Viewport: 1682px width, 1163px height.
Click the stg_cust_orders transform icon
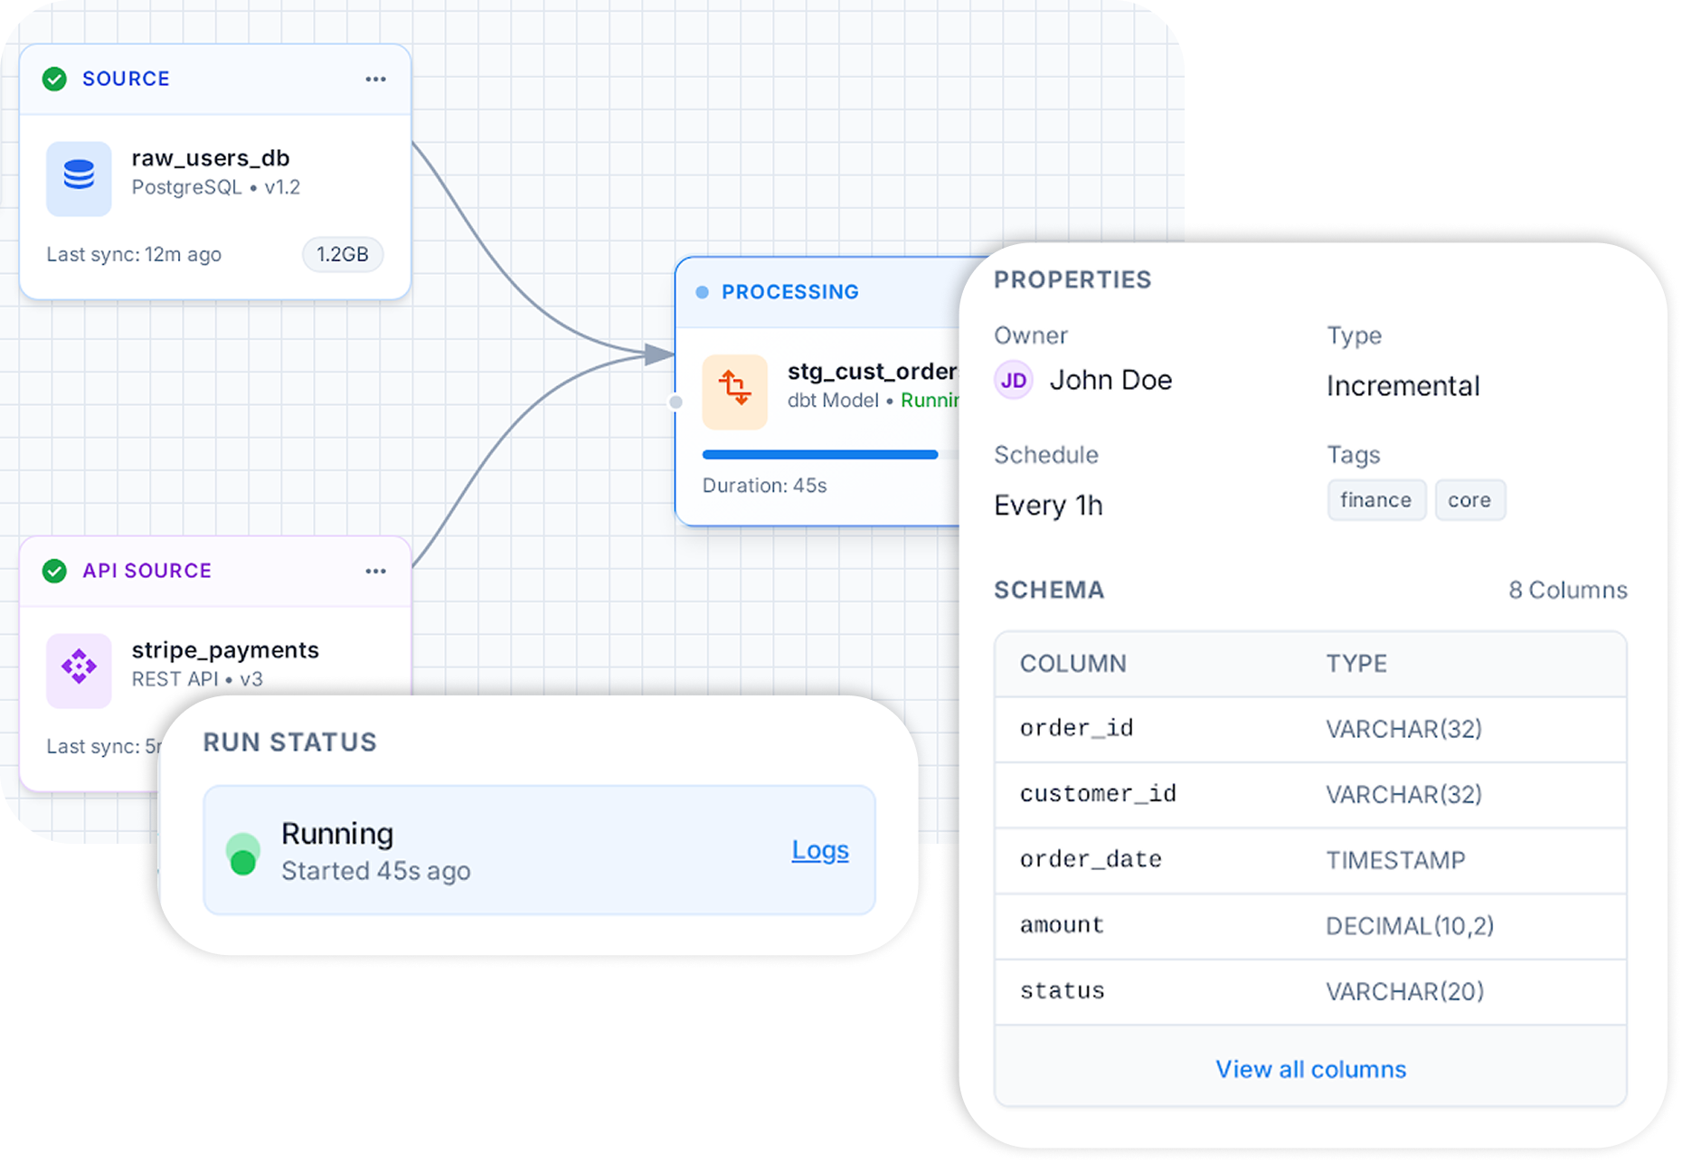pos(734,392)
